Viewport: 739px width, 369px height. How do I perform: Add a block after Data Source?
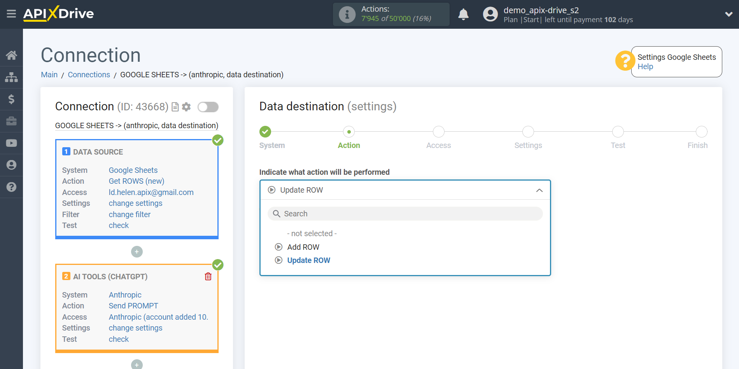[137, 252]
